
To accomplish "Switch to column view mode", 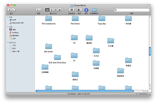I will 55,10.
